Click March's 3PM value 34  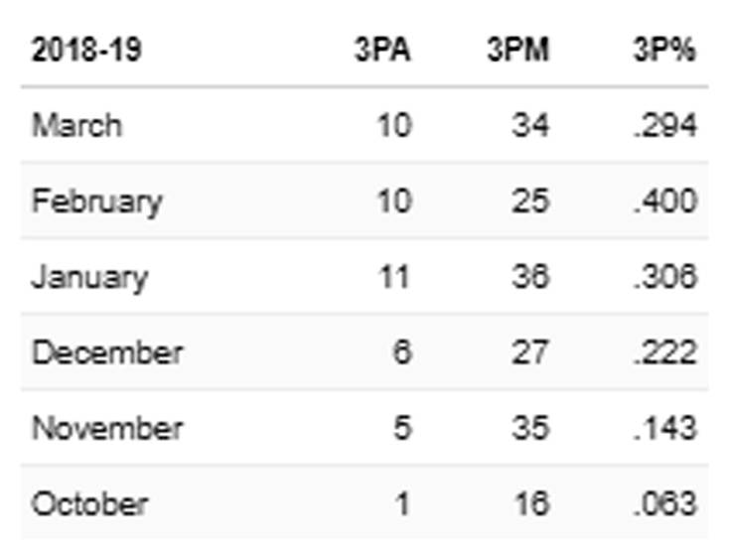coord(531,126)
